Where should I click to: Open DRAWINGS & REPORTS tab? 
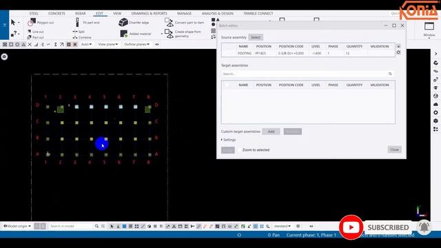tap(149, 14)
